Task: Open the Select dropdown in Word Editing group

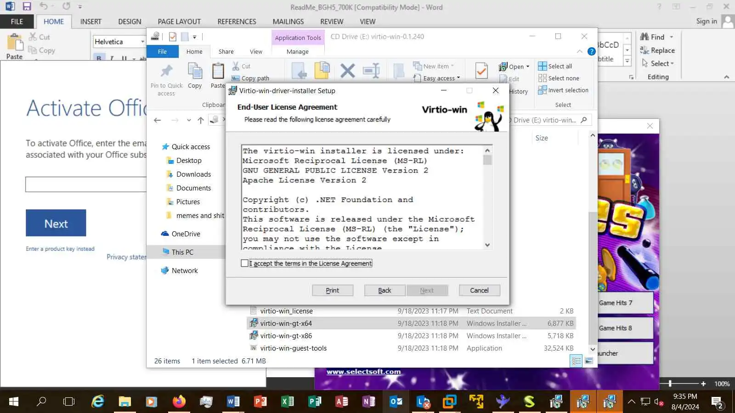Action: coord(658,63)
